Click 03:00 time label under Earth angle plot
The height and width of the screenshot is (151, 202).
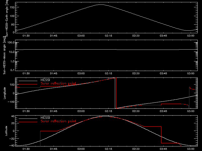coord(191,36)
